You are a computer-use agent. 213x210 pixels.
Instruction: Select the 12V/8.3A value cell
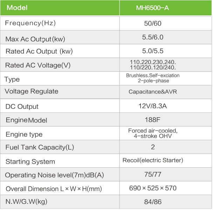(x=153, y=106)
